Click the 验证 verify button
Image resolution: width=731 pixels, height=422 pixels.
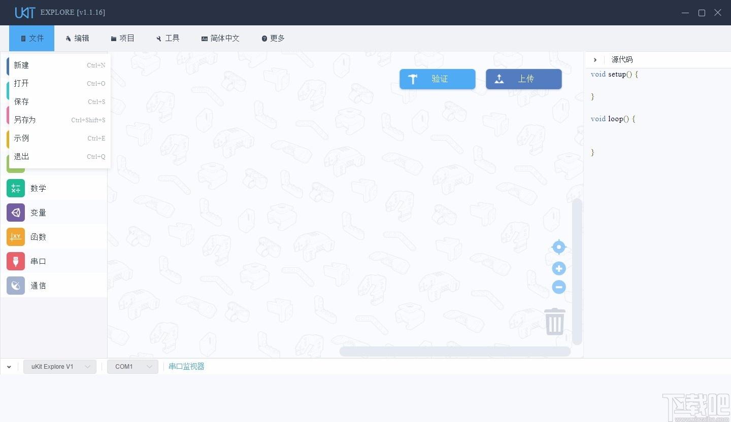(x=438, y=79)
